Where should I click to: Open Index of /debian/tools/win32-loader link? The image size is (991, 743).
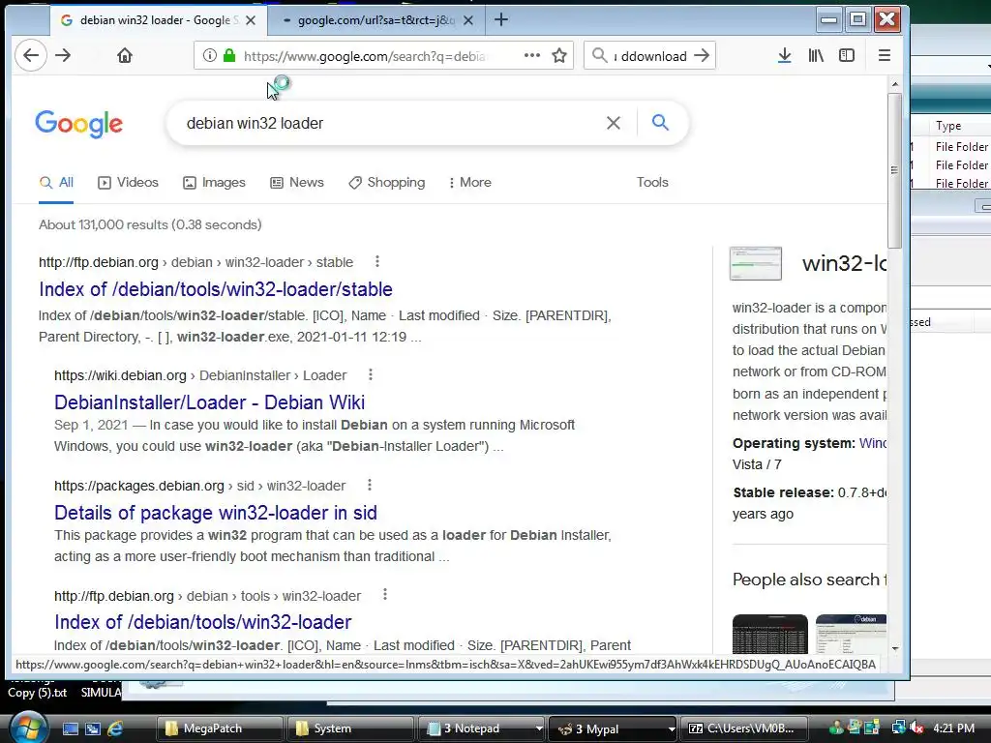(x=203, y=622)
